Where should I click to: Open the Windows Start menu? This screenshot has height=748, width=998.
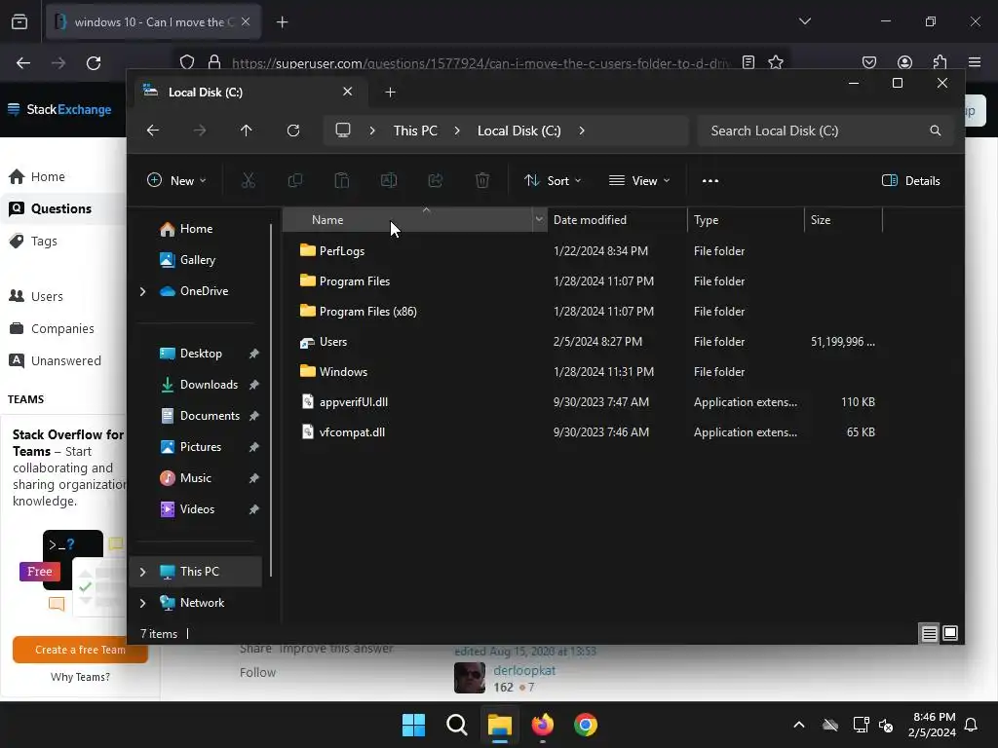(x=413, y=725)
